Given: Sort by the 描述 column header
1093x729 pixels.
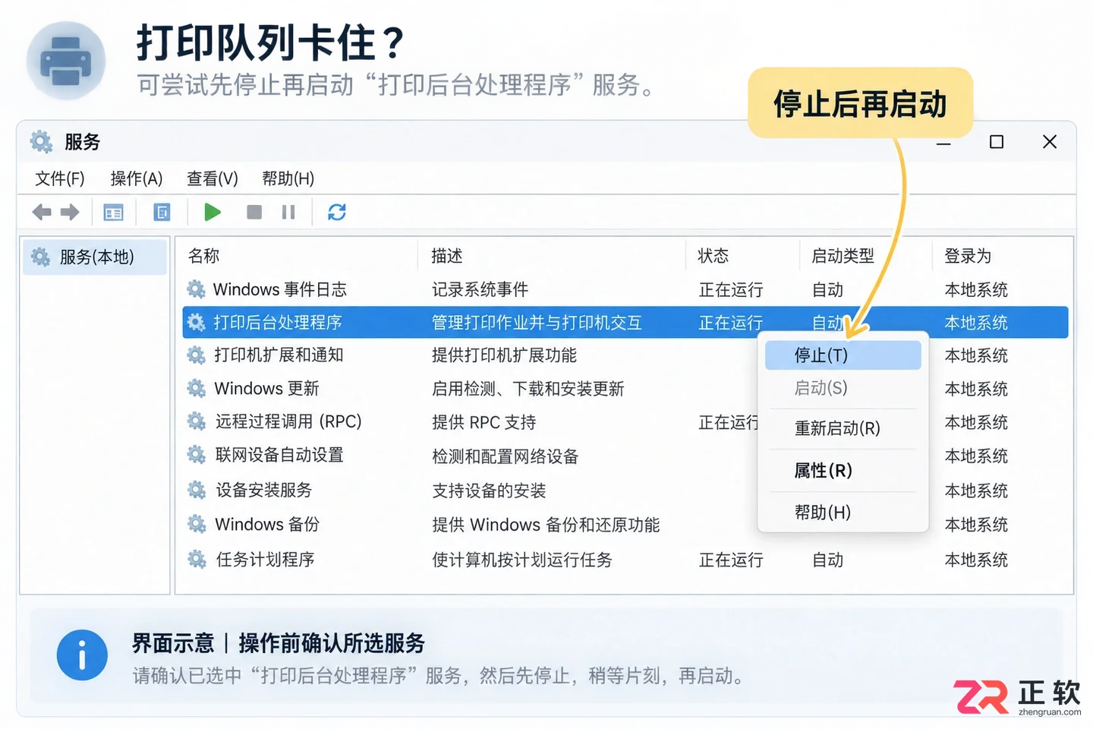Looking at the screenshot, I should click(x=447, y=256).
